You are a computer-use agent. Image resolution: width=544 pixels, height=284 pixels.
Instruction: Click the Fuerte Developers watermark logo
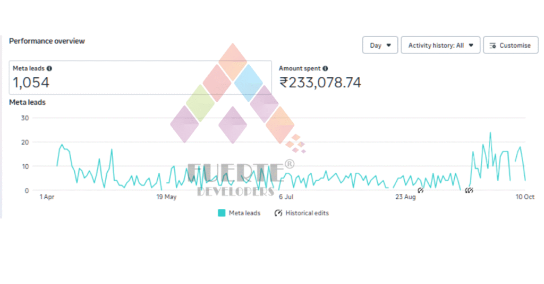234,122
